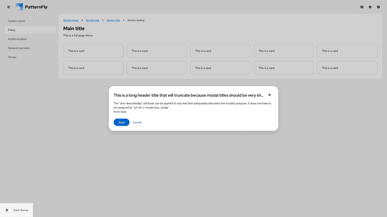The width and height of the screenshot is (387, 217).
Task: Select the Policy navigation item
Action: [12, 30]
